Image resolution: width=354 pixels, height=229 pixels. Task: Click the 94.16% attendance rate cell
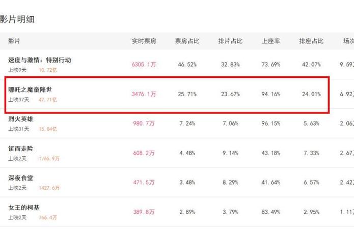pyautogui.click(x=271, y=94)
